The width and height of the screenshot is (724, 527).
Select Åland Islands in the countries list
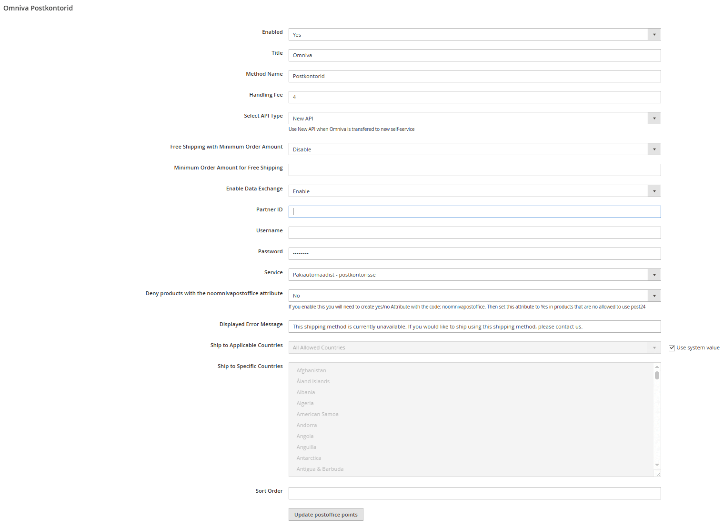coord(471,381)
